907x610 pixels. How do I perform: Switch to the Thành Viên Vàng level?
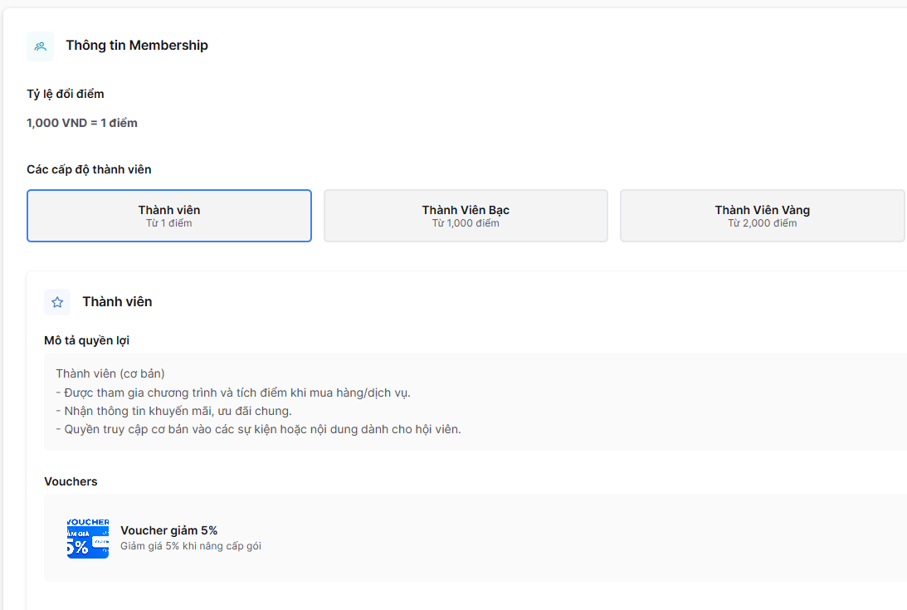coord(763,216)
